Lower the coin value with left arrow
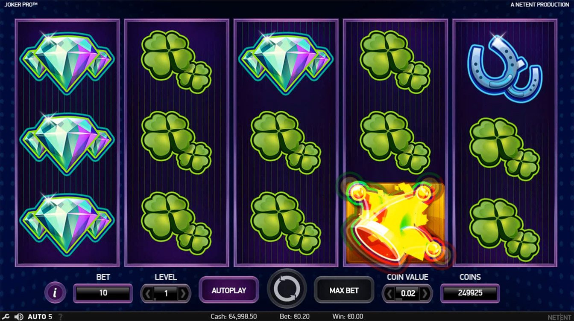 coord(389,293)
